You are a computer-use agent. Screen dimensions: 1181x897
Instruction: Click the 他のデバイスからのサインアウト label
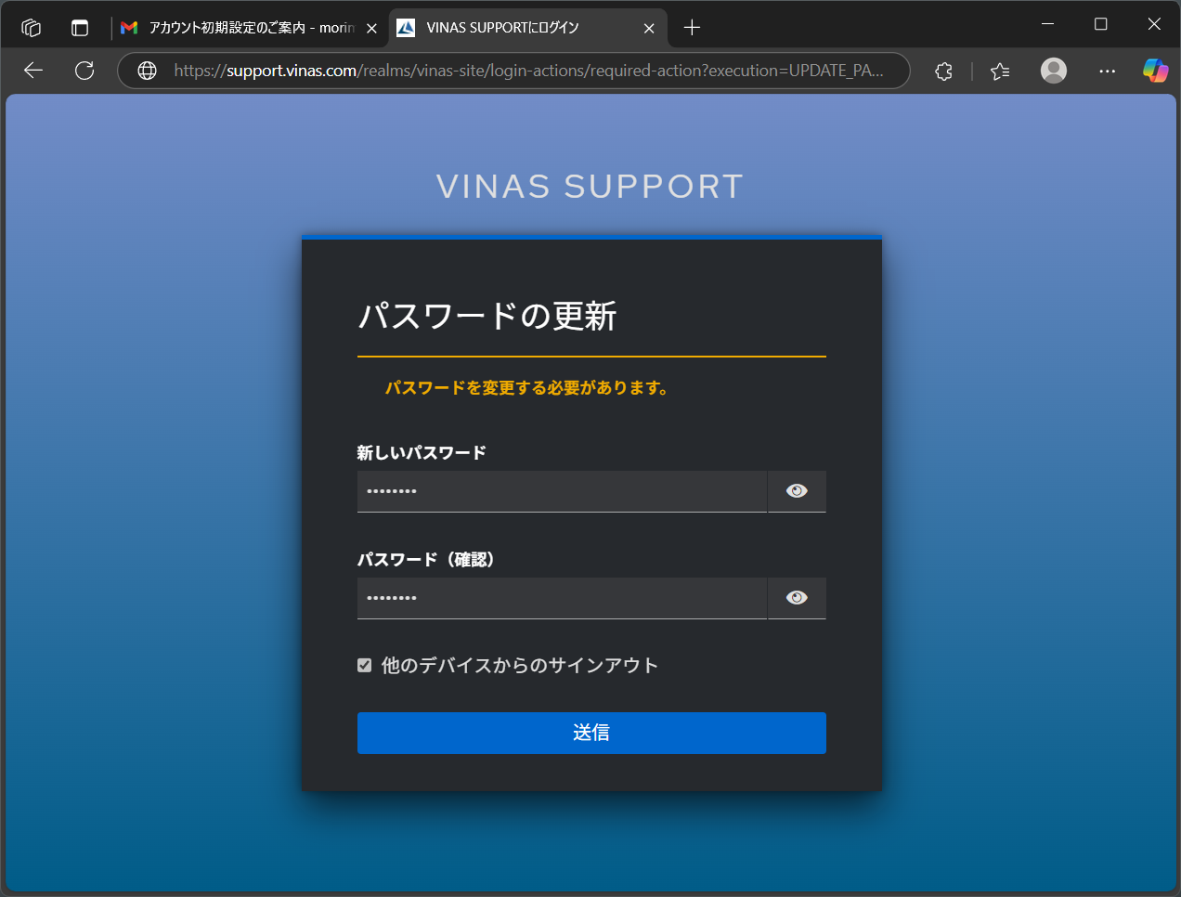tap(520, 665)
